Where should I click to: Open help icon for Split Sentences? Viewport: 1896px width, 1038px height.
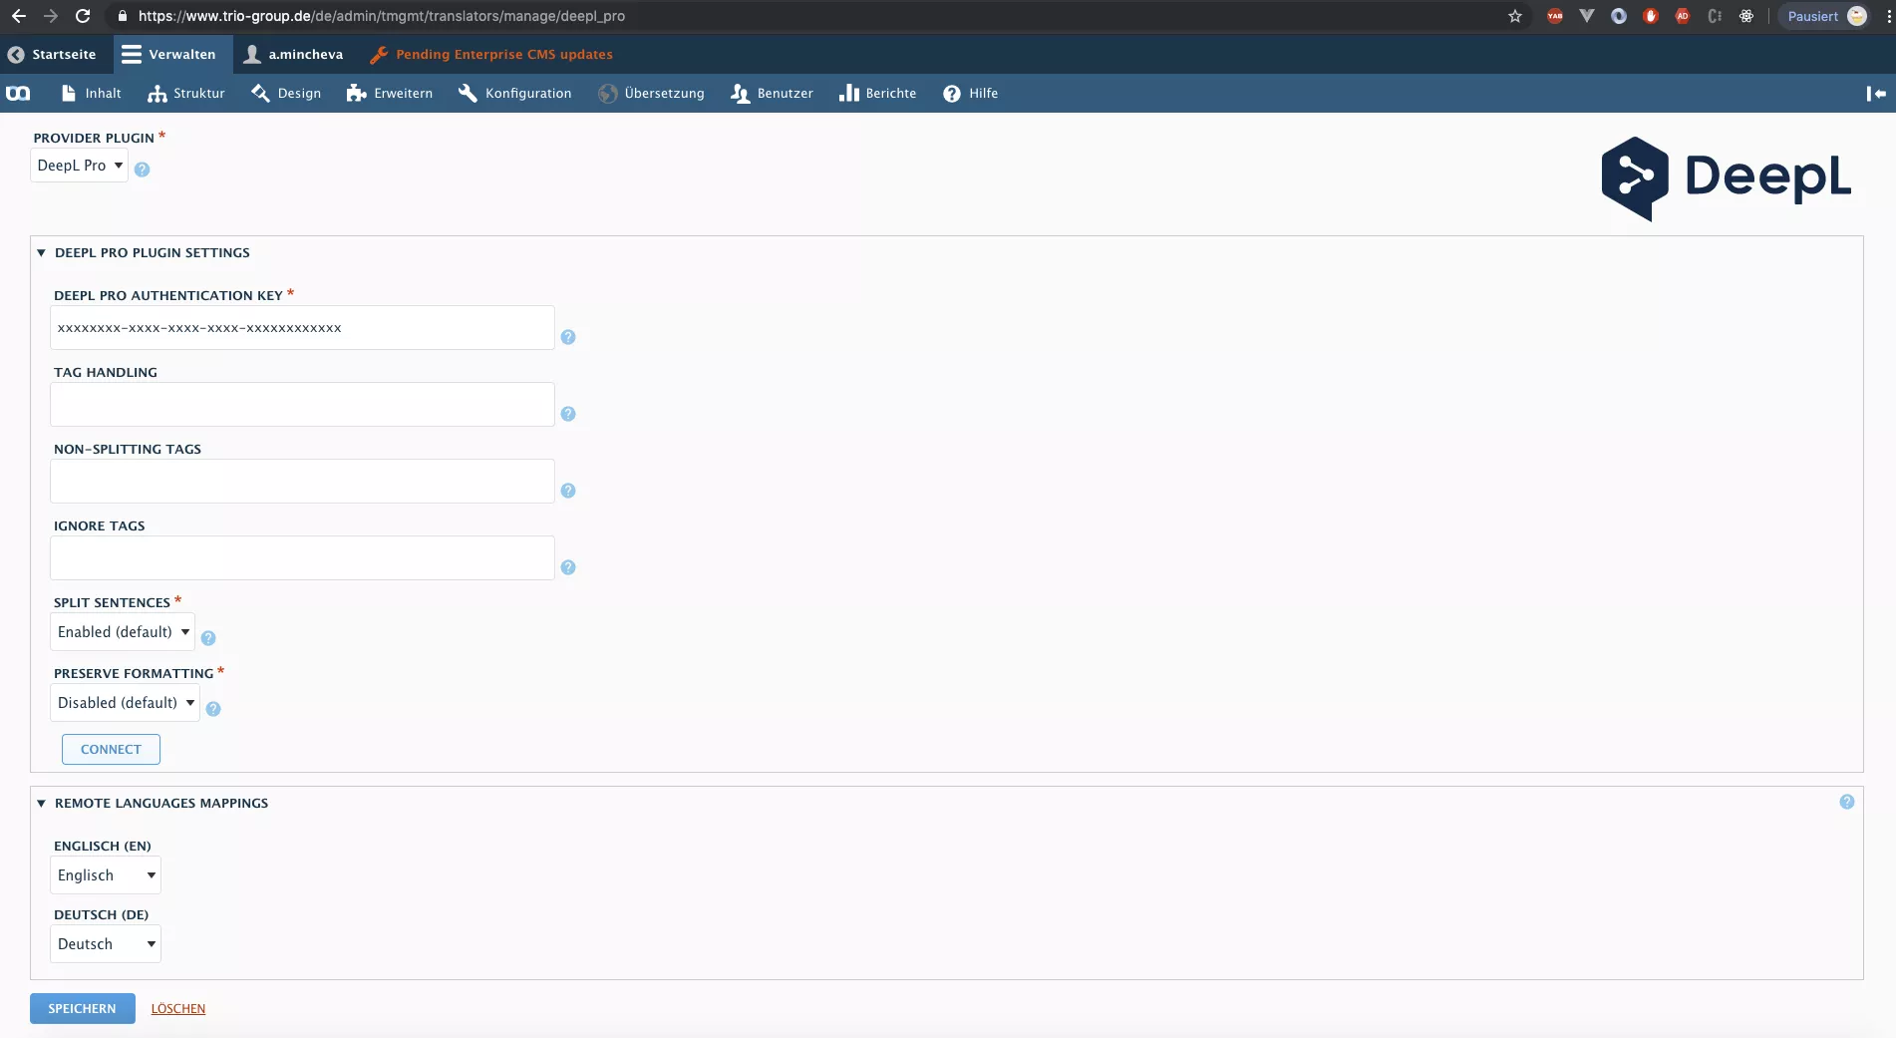[208, 638]
